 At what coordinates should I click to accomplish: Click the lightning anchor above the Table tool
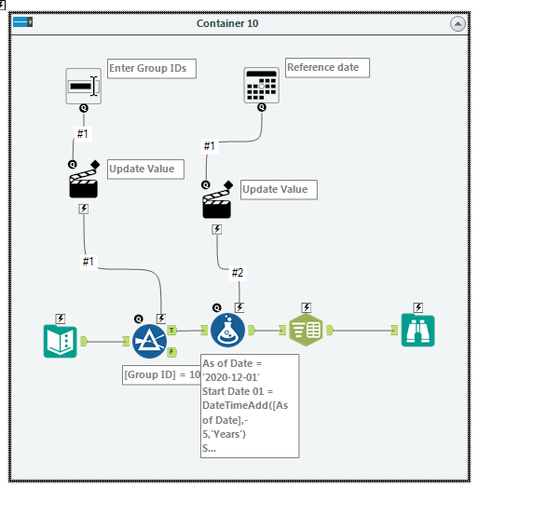pyautogui.click(x=307, y=307)
